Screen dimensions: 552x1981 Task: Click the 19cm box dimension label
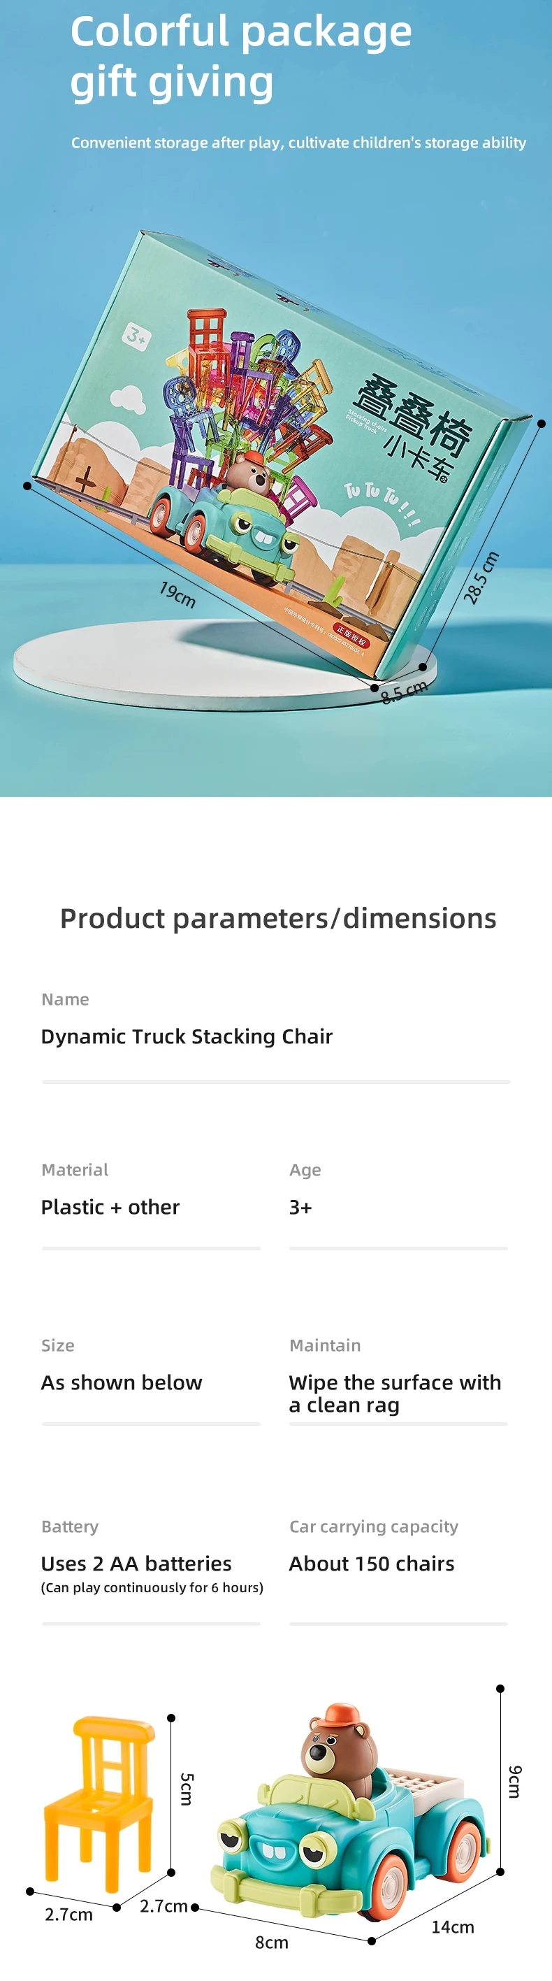[x=177, y=594]
